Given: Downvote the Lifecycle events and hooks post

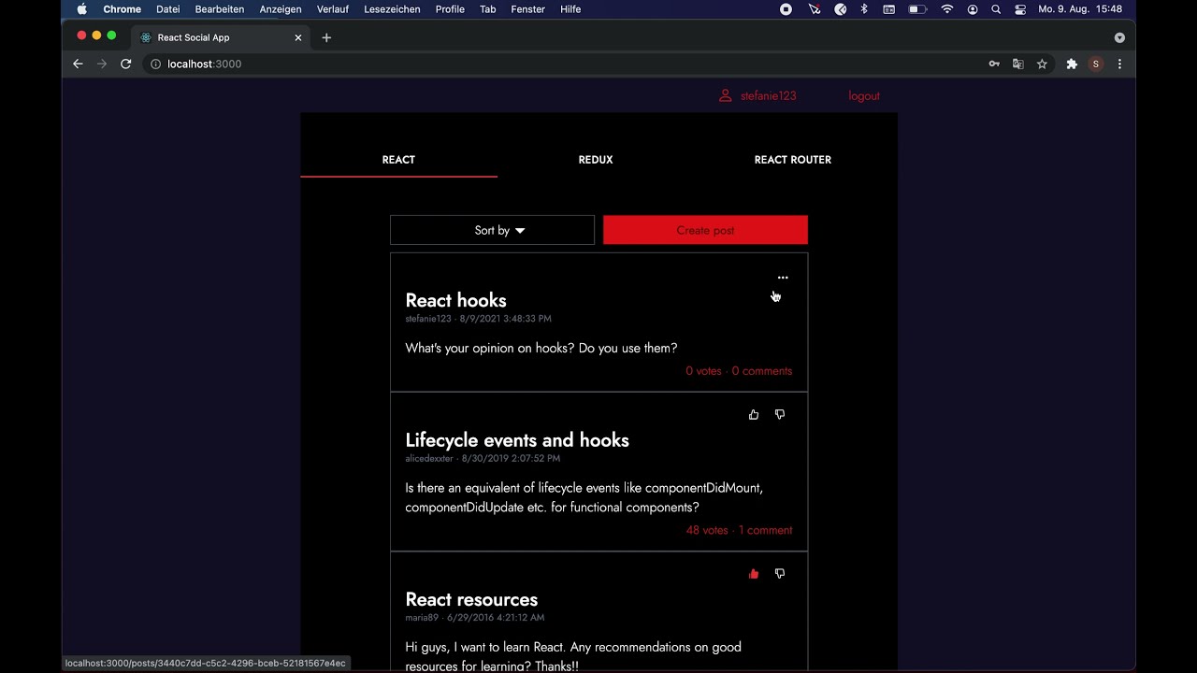Looking at the screenshot, I should point(780,415).
